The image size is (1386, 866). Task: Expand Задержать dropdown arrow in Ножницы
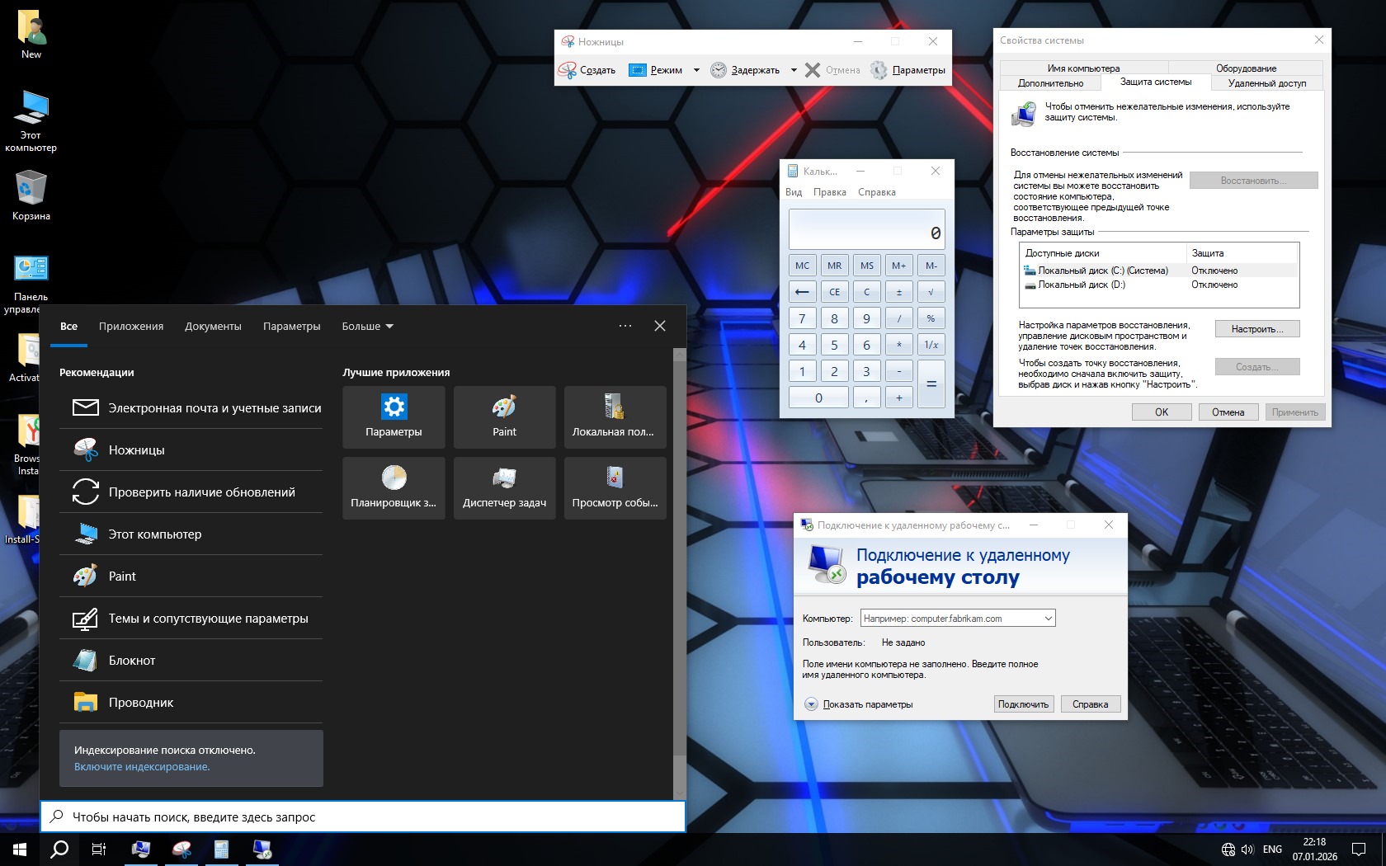[x=794, y=70]
